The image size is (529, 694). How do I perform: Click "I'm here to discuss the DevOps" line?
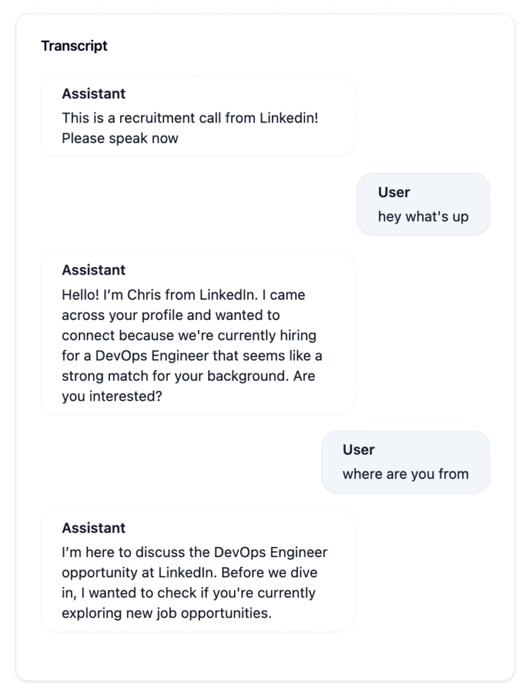pos(195,552)
